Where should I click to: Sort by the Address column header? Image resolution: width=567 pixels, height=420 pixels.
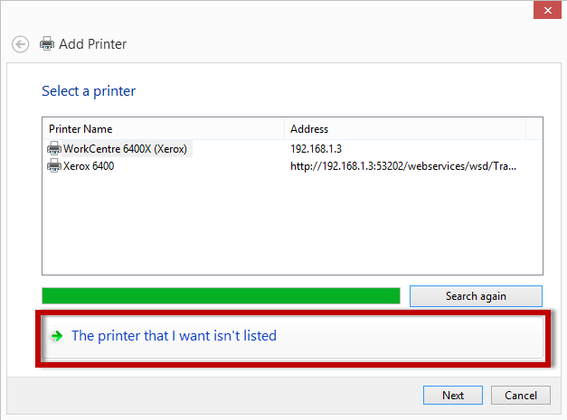coord(404,129)
